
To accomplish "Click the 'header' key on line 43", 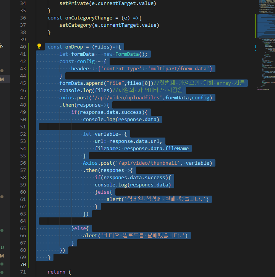I will point(80,68).
